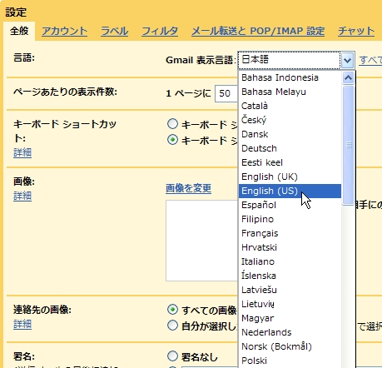
Task: Open メール転送と POP/IMAP 設定 tab
Action: click(258, 31)
